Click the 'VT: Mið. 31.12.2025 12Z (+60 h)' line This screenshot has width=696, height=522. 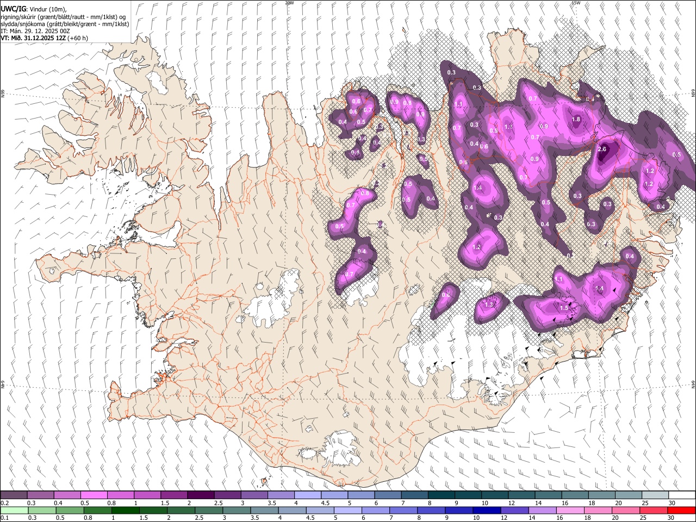pos(45,38)
